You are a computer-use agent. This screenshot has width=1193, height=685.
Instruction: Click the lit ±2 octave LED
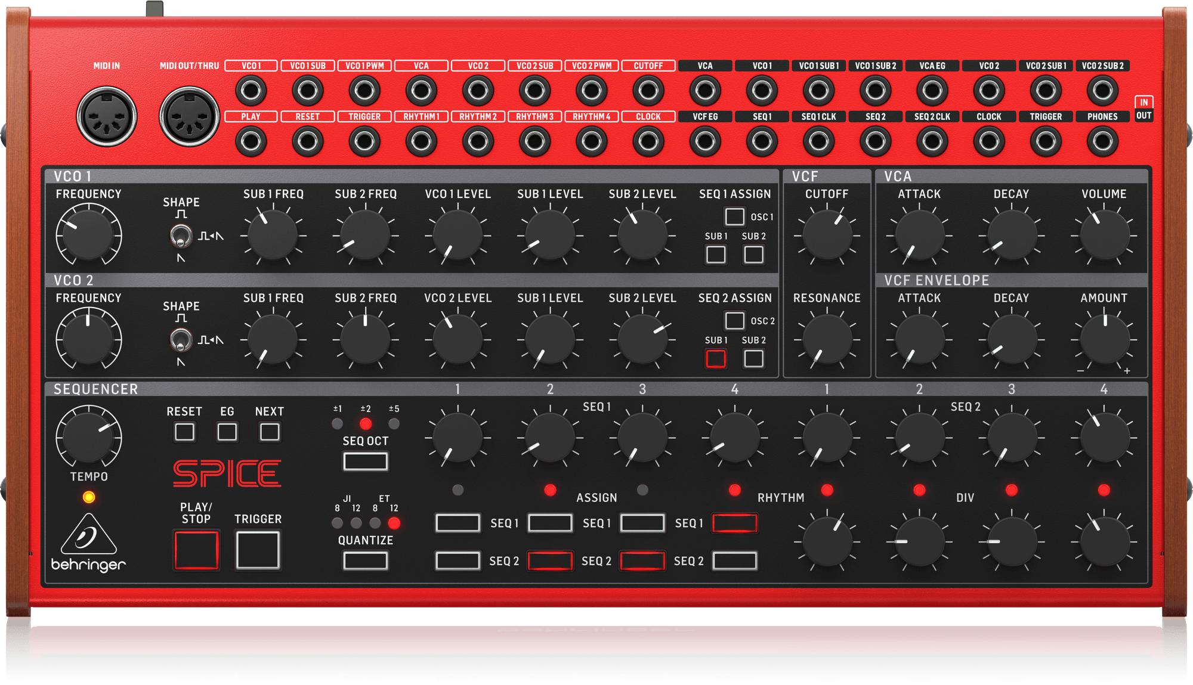tap(366, 424)
